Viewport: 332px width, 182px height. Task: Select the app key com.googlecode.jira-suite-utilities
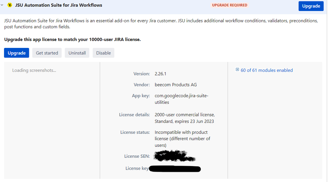(x=181, y=99)
